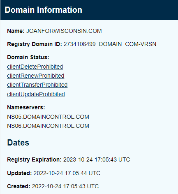178x194 pixels.
Task: Click the Registry Domain ID value
Action: [110, 44]
